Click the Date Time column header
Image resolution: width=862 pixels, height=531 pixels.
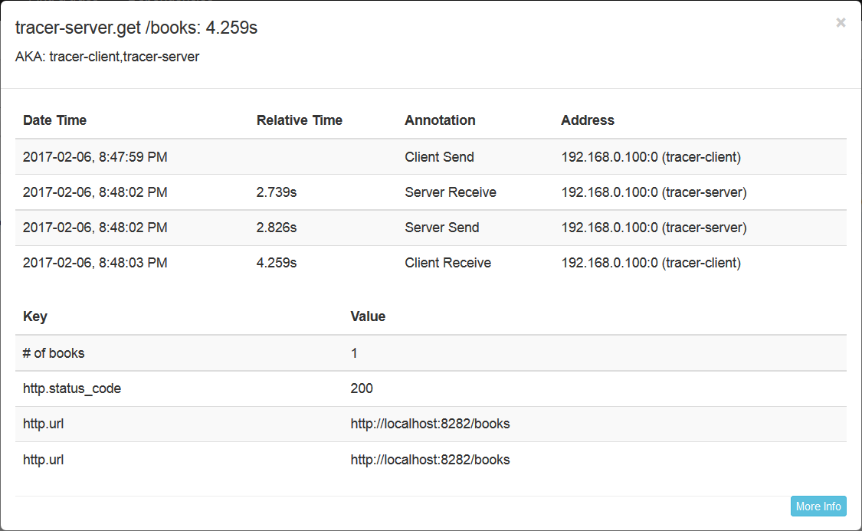click(54, 120)
